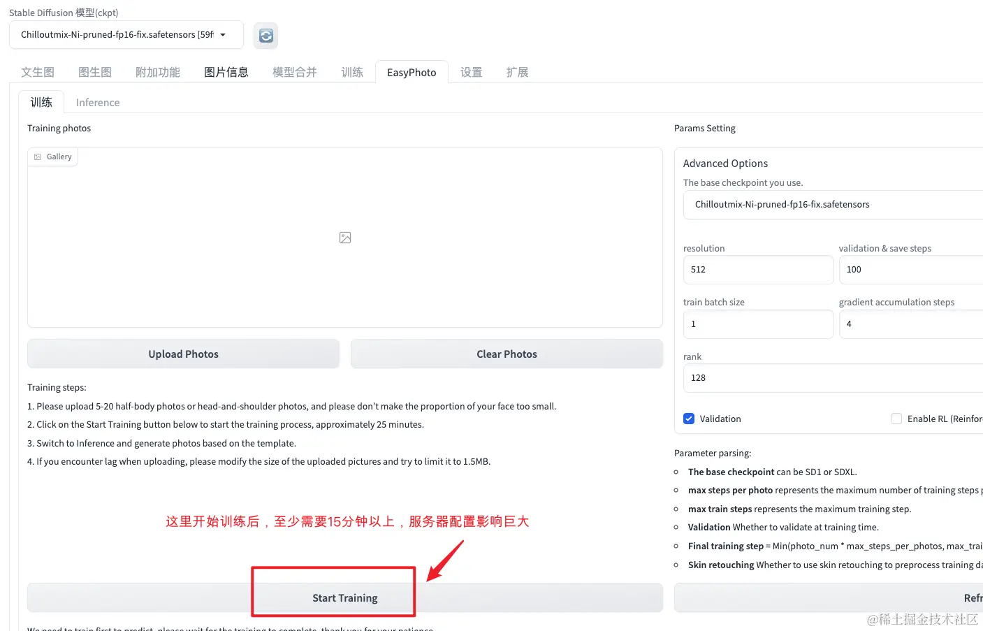This screenshot has width=983, height=631.
Task: Open the 设置 tab
Action: (x=472, y=72)
